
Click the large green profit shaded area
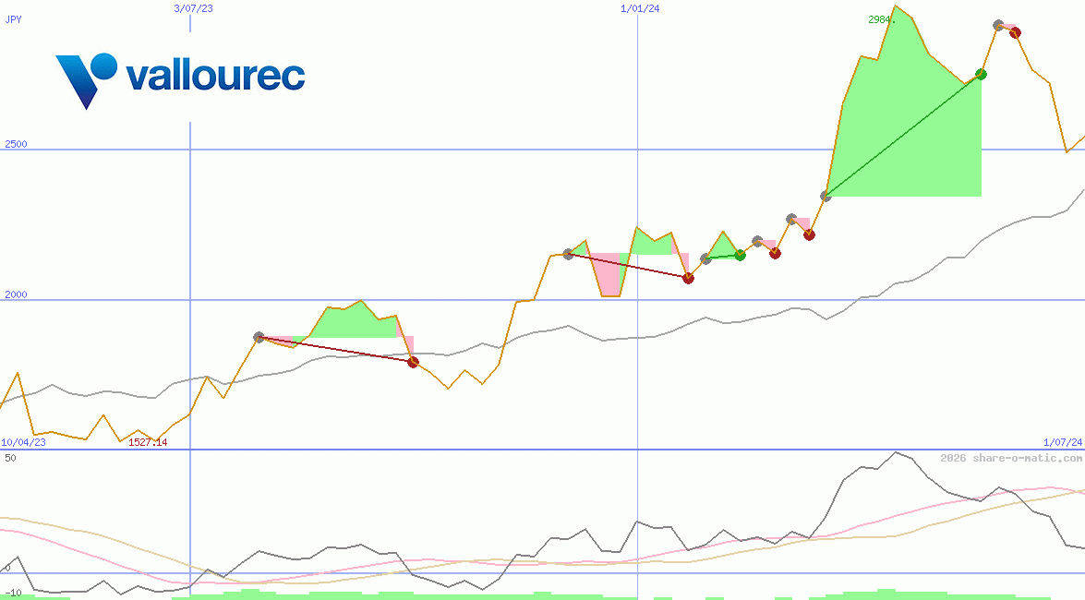[905, 138]
